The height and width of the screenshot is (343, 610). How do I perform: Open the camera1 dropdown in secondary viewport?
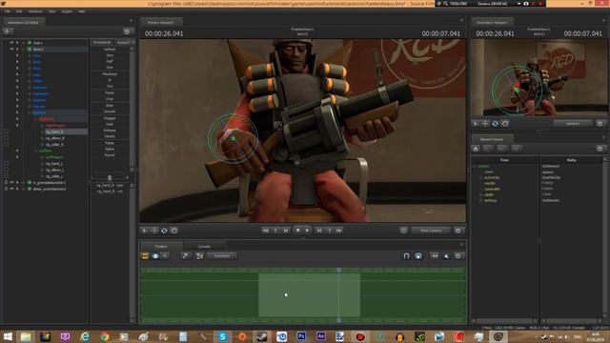(573, 124)
